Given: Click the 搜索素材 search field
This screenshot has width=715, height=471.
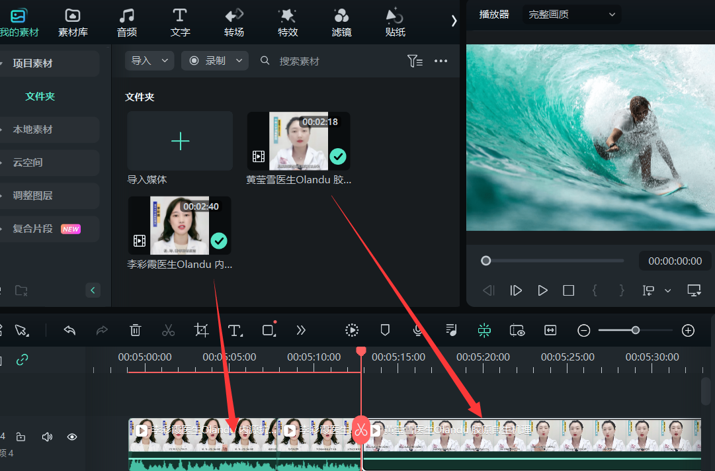Looking at the screenshot, I should click(x=299, y=61).
